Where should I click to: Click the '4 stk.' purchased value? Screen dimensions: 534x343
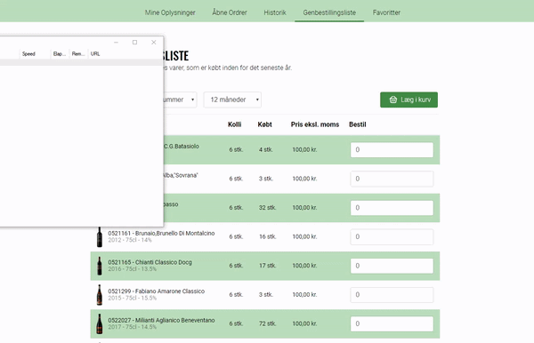point(266,149)
